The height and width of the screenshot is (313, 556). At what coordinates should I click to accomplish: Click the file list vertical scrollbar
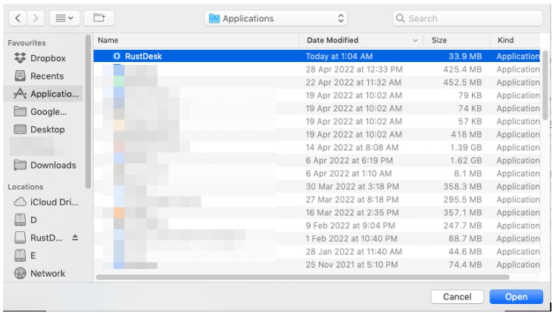coord(545,85)
